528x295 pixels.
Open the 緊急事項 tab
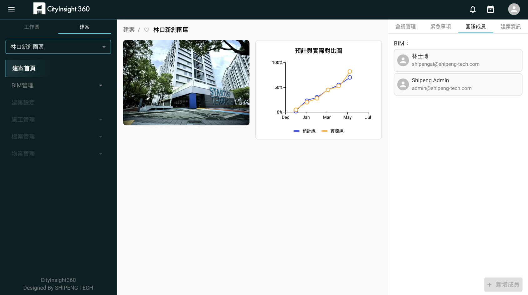440,27
